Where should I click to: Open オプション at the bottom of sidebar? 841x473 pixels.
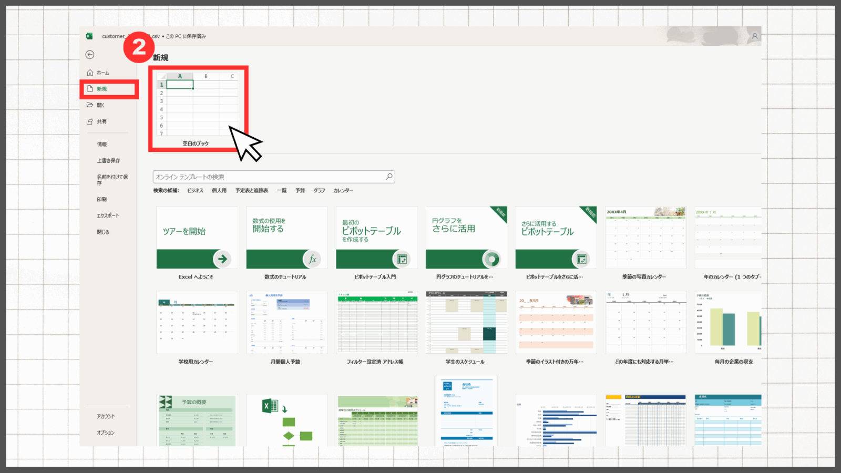(x=105, y=433)
